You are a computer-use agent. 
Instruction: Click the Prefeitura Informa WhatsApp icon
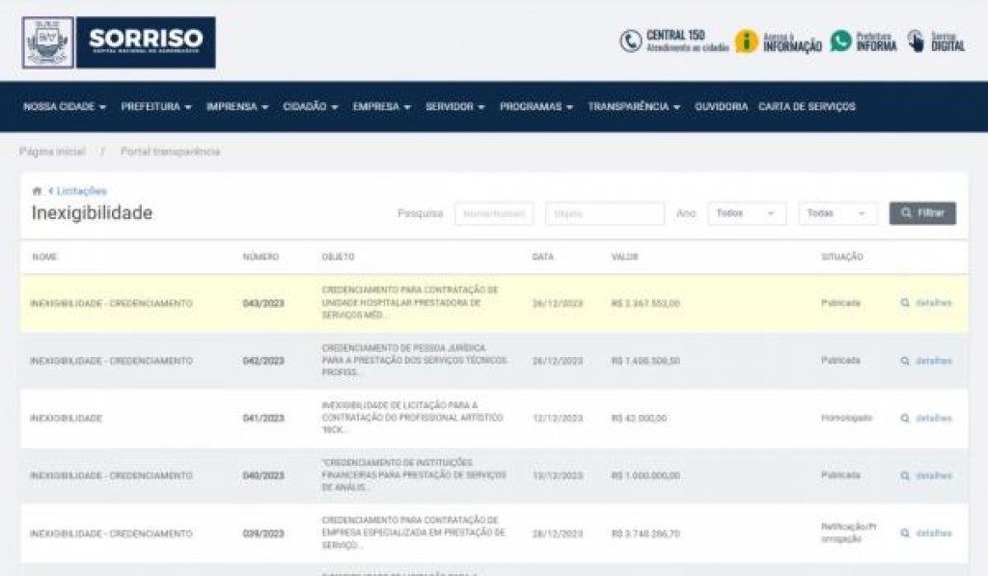840,41
